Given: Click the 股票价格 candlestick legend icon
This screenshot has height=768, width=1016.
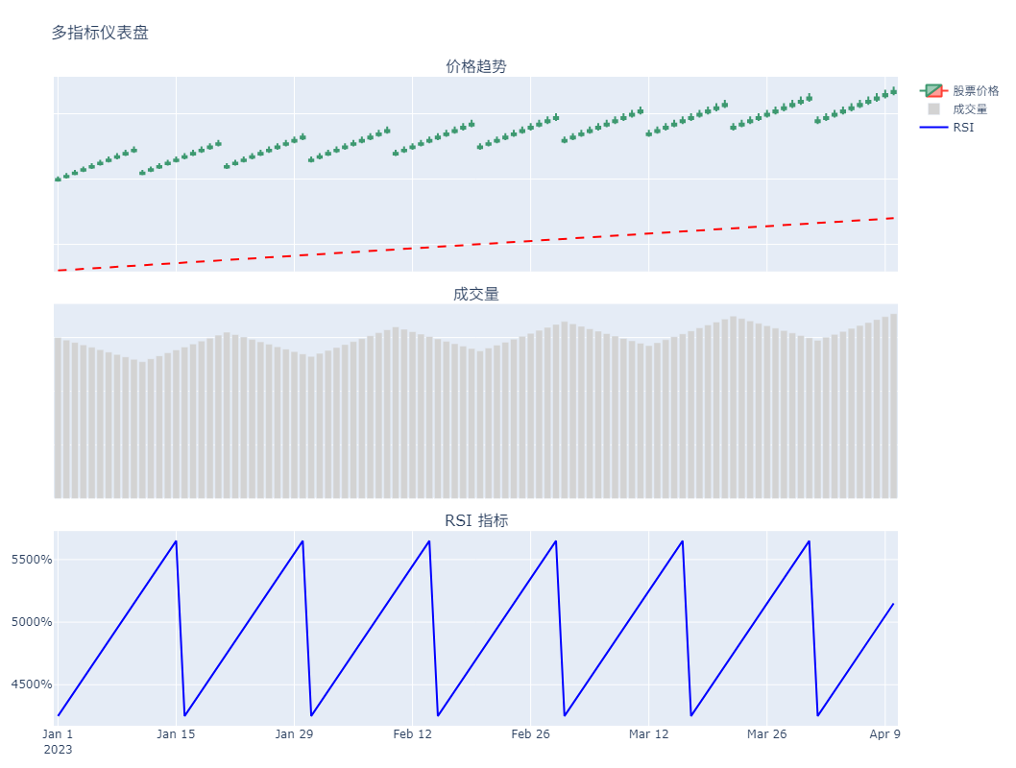Looking at the screenshot, I should coord(933,90).
